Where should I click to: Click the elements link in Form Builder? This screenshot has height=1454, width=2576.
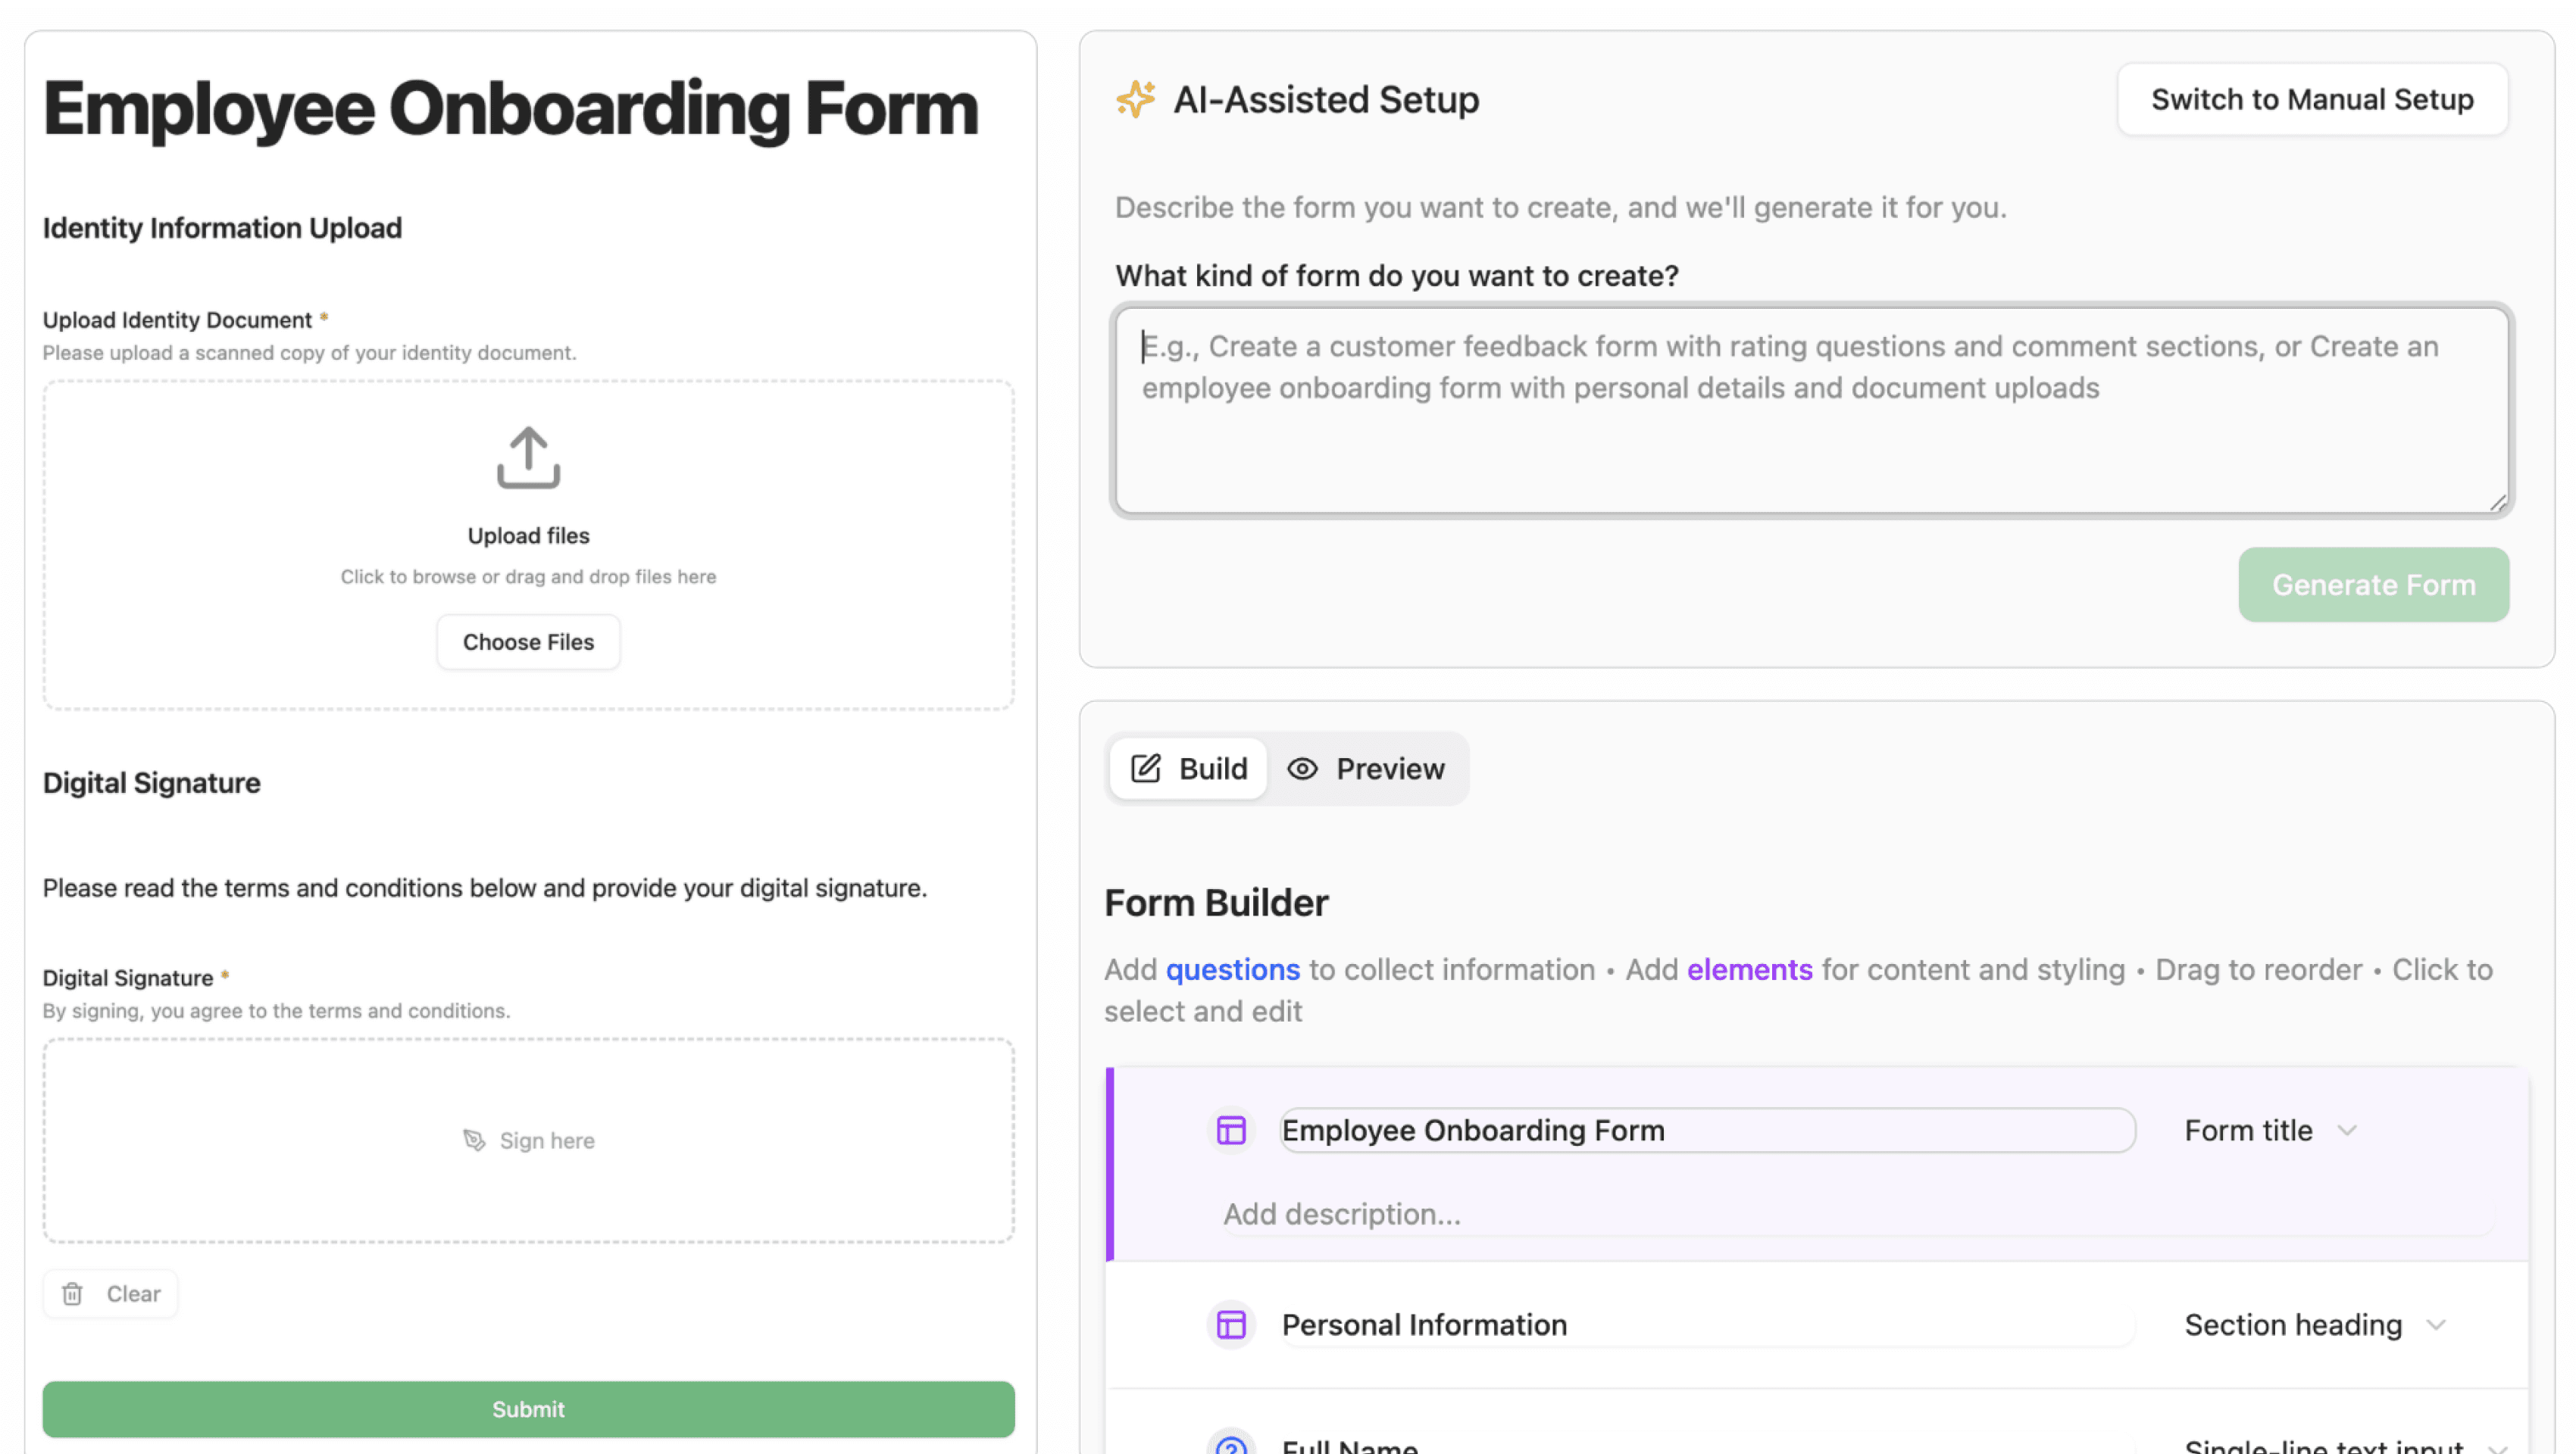click(1749, 969)
